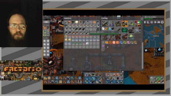The image size is (171, 96).
Task: Pick the cream paper item in inventory
Action: click(x=77, y=22)
